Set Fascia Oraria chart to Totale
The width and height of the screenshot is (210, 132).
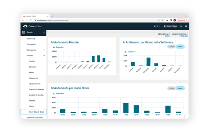[171, 89]
